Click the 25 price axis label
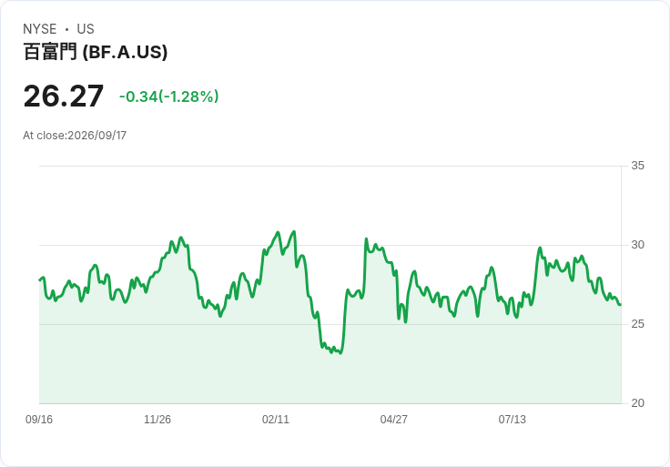Image resolution: width=670 pixels, height=467 pixels. (637, 324)
